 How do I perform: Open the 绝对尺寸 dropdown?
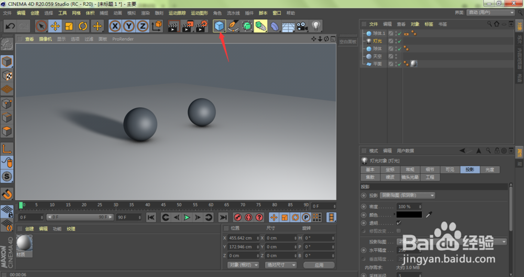pyautogui.click(x=281, y=265)
